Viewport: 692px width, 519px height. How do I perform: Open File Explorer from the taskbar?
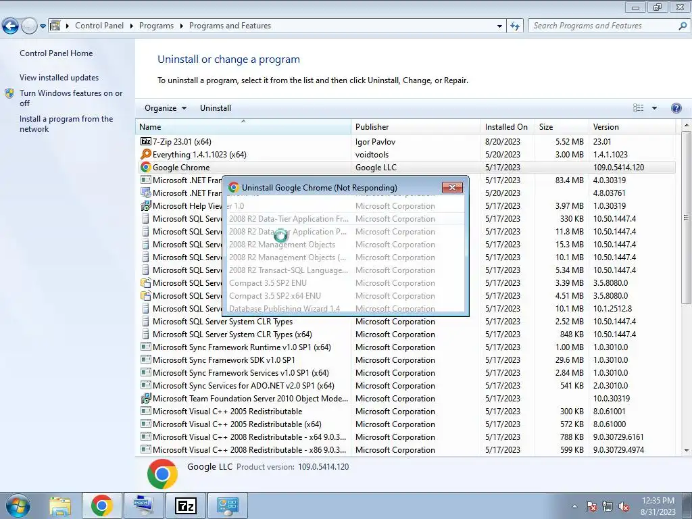click(x=60, y=505)
